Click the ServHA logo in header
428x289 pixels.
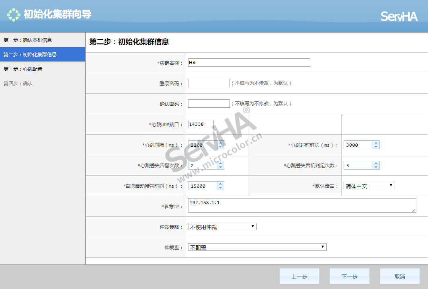coord(399,16)
